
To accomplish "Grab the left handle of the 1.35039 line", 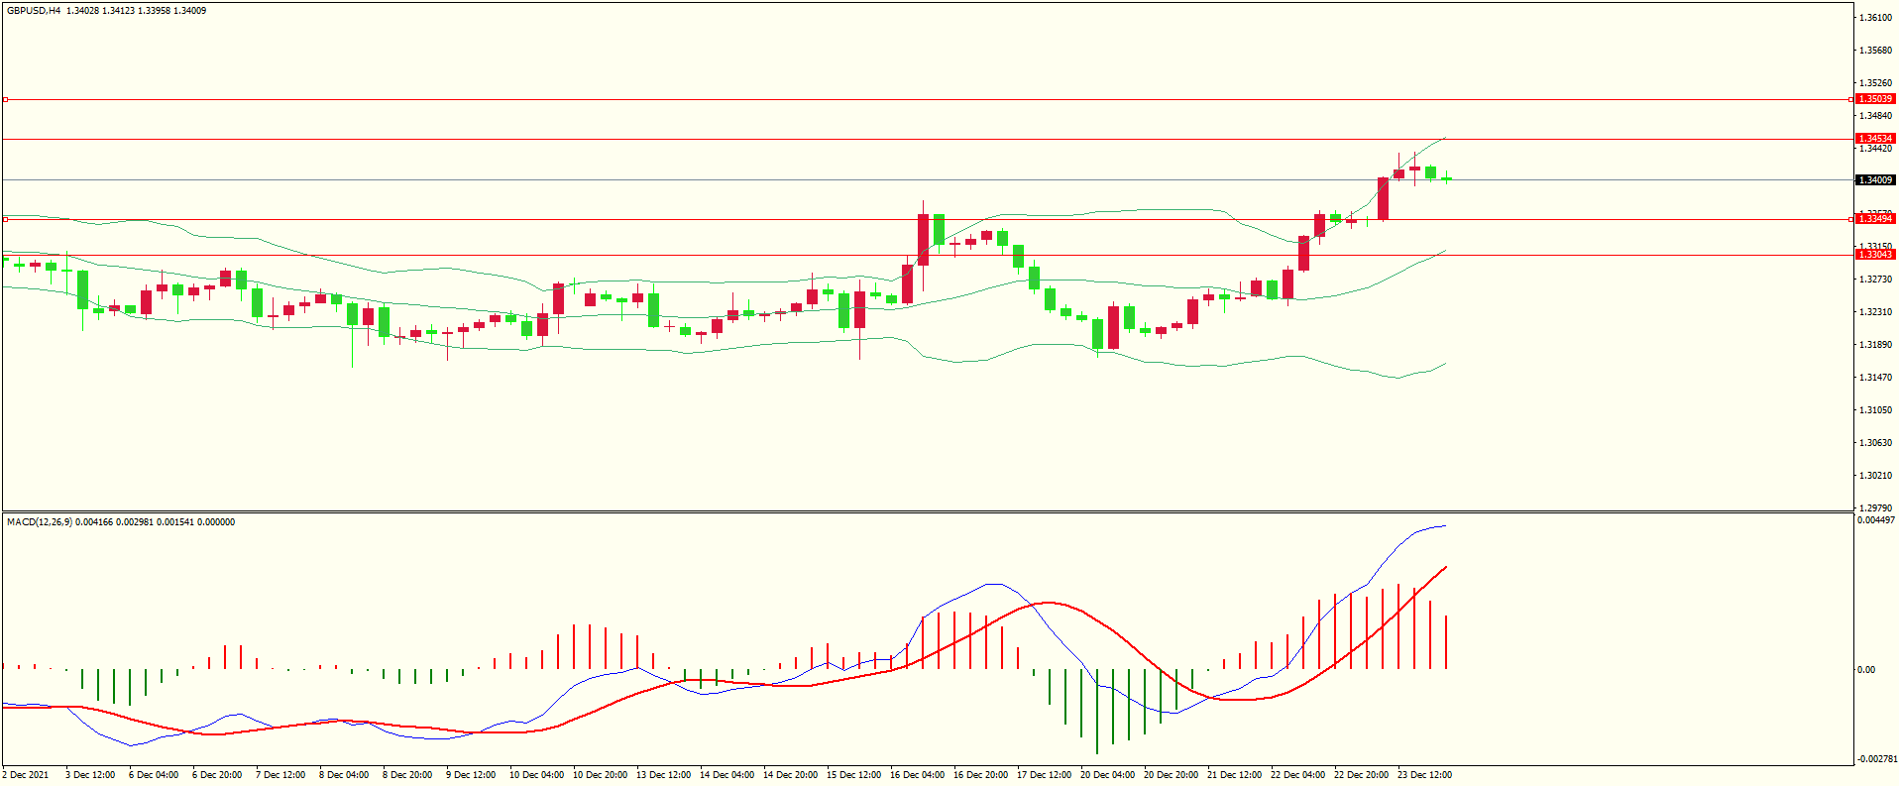I will pyautogui.click(x=5, y=99).
